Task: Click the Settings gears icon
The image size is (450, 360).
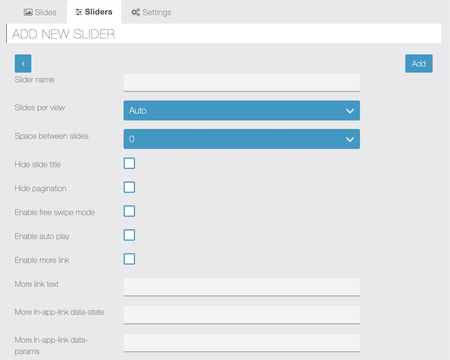Action: (136, 12)
